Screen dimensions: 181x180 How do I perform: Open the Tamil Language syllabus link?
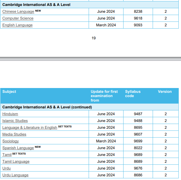coord(16,162)
